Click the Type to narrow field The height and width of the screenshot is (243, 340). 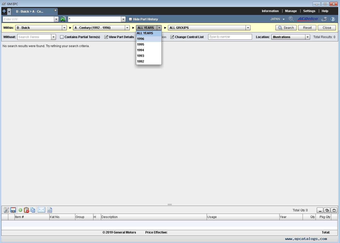pos(230,37)
